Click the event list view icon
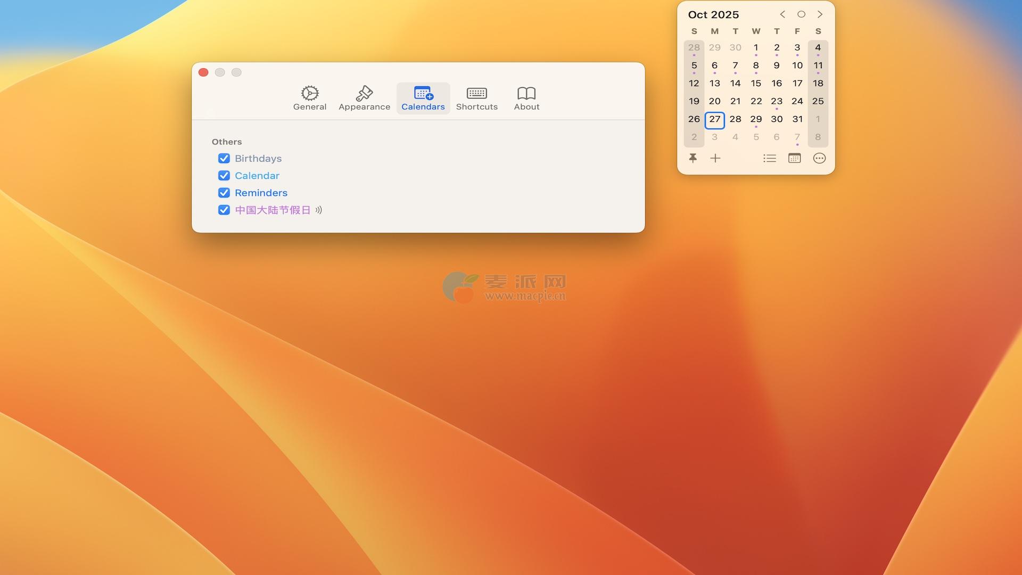Screen dimensions: 1022x575 tap(769, 158)
